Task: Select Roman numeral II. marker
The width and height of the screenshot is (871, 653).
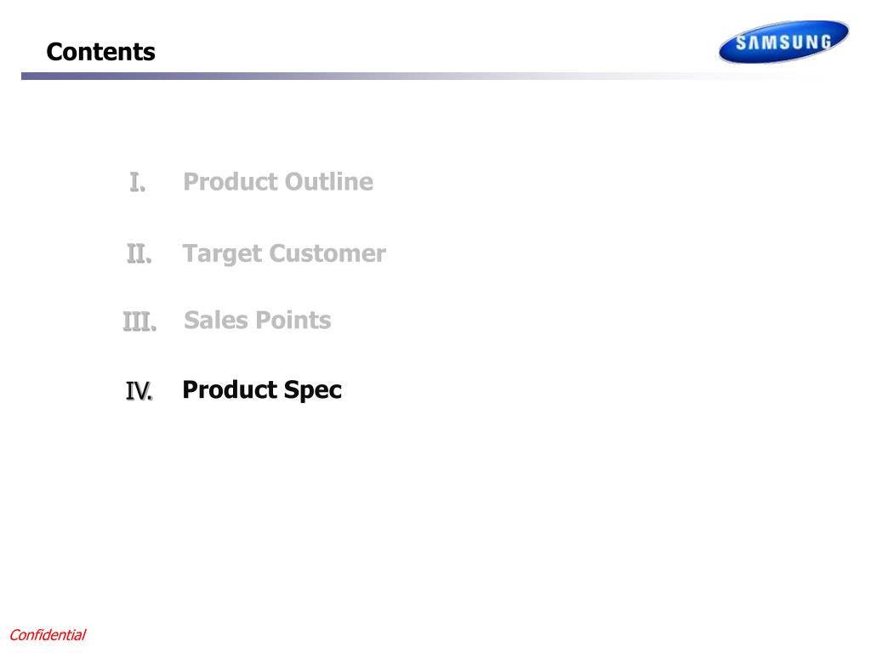Action: [x=139, y=253]
